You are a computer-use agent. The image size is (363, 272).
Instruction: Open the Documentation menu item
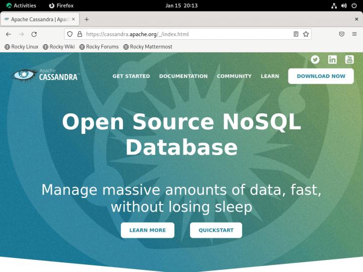(183, 76)
